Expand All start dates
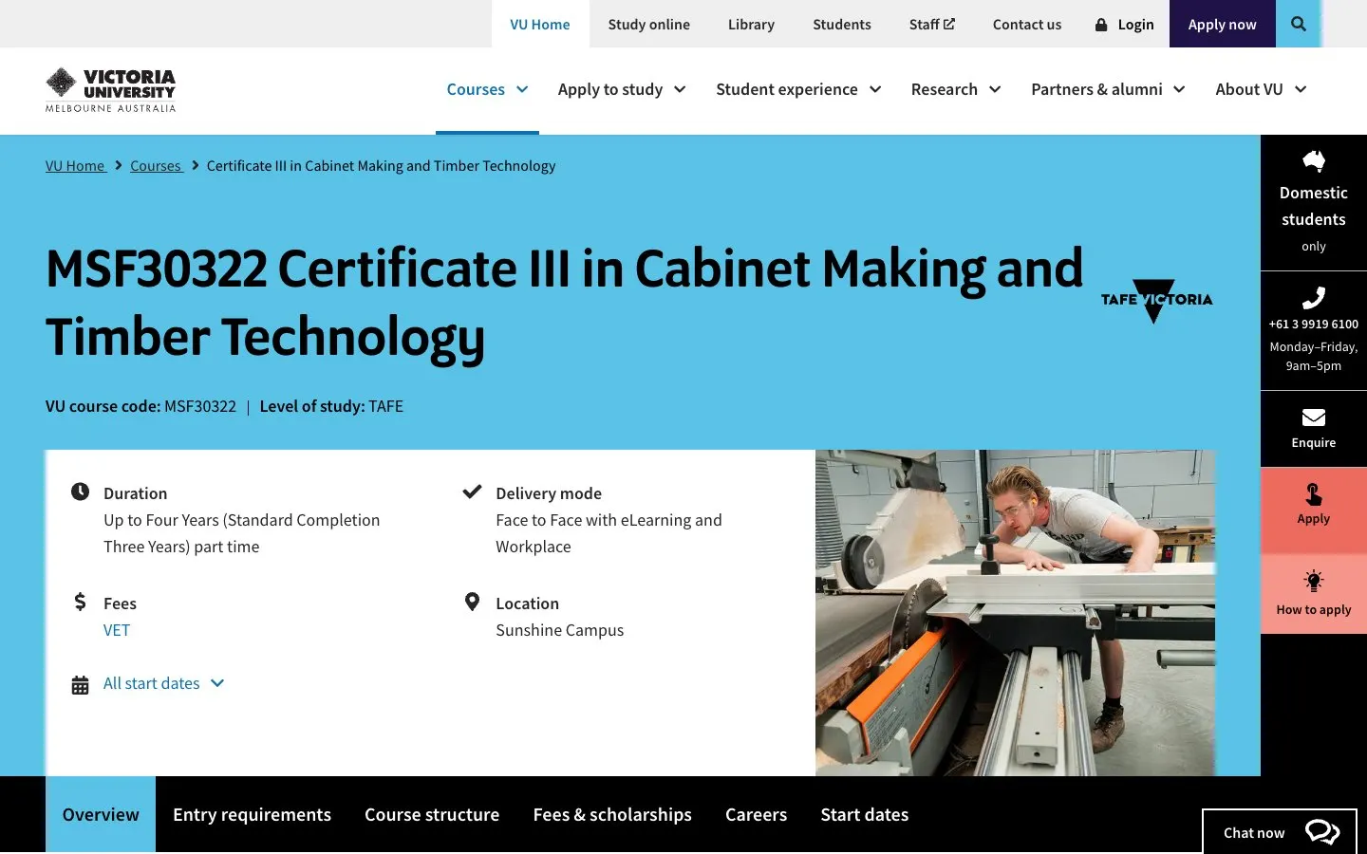This screenshot has height=854, width=1367. pos(163,683)
